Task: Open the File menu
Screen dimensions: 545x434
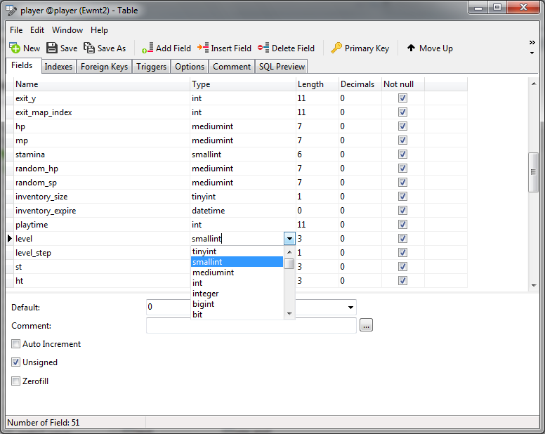Action: [16, 30]
